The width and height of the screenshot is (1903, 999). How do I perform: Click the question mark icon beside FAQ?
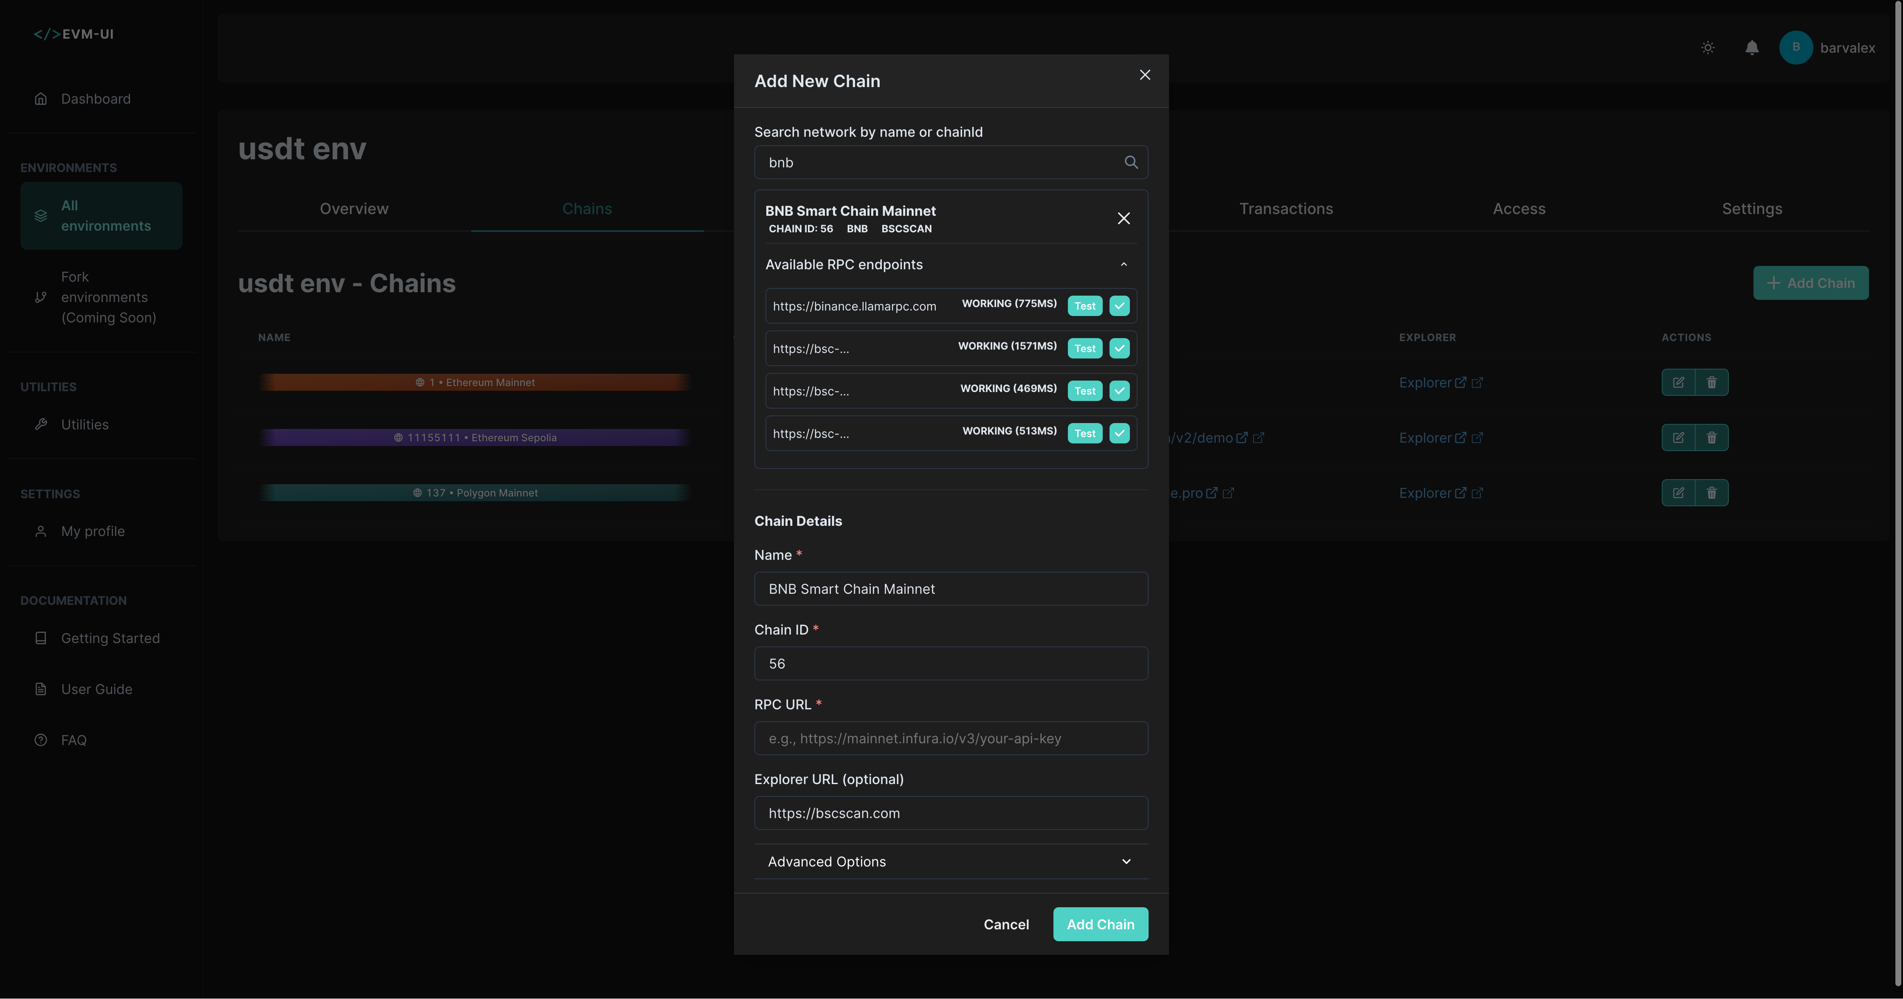41,739
